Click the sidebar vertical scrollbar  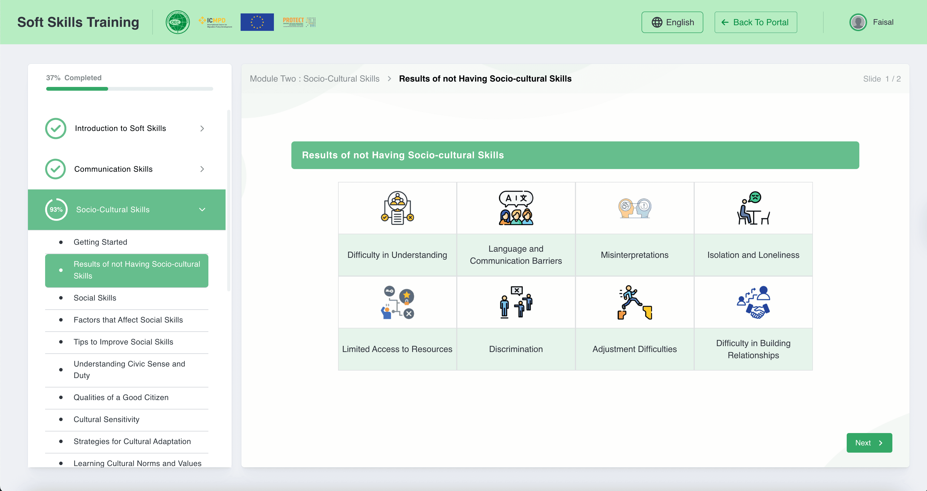(x=229, y=201)
